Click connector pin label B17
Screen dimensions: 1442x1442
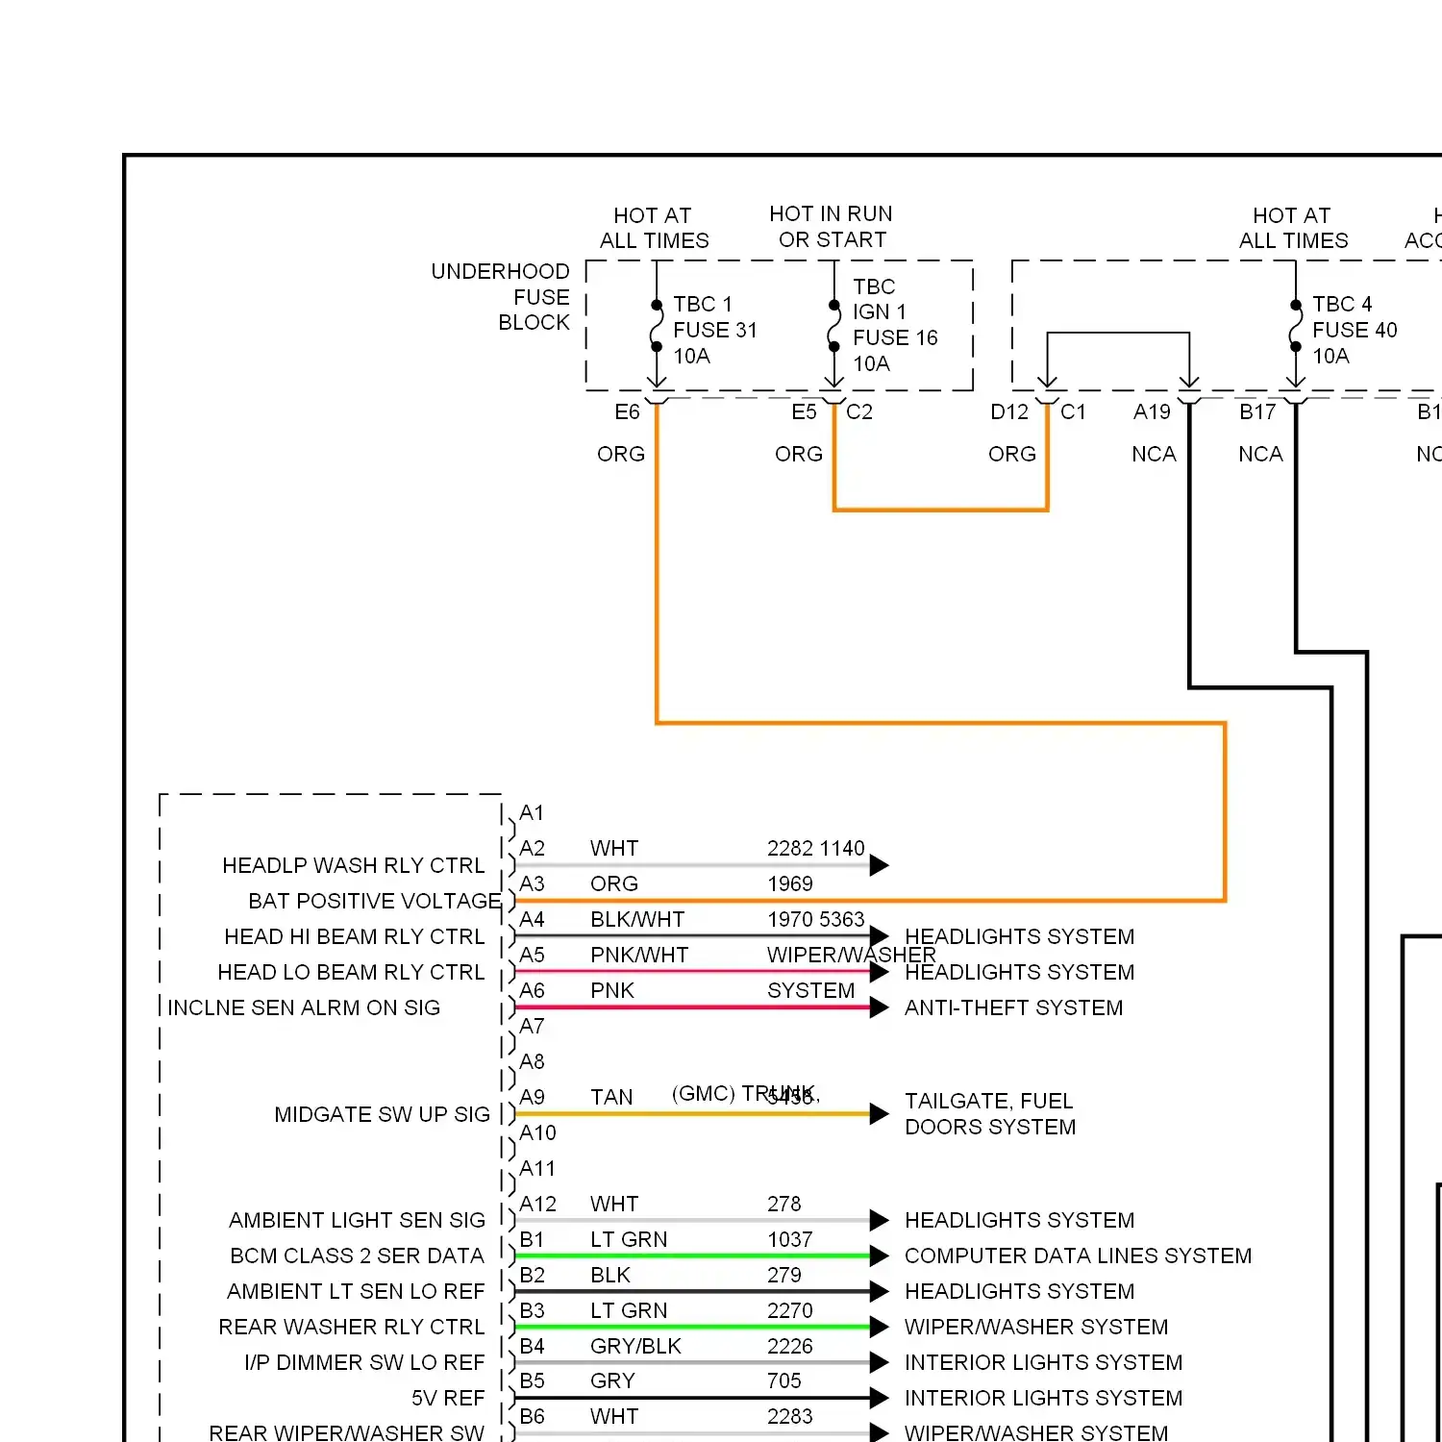coord(1257,412)
